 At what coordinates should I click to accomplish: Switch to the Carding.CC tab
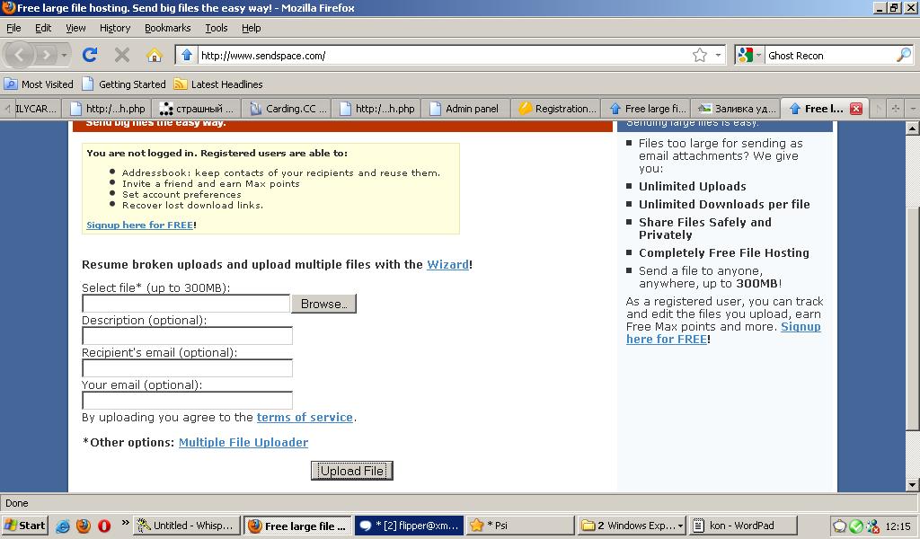[287, 109]
